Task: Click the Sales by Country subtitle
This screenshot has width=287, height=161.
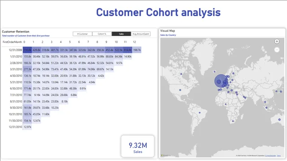Action: click(168, 35)
